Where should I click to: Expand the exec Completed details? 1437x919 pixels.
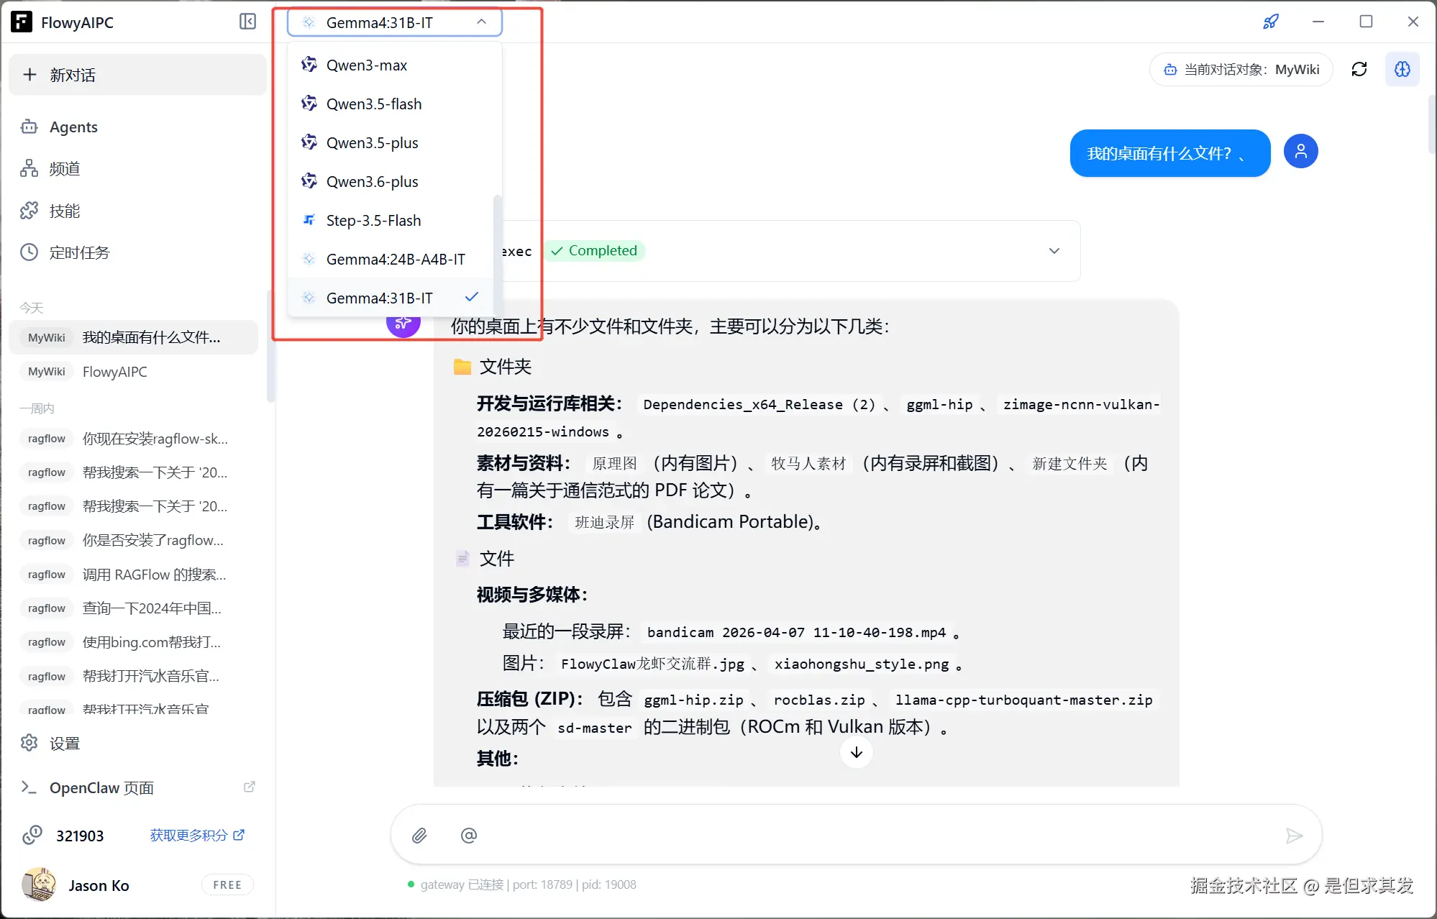coord(1054,251)
